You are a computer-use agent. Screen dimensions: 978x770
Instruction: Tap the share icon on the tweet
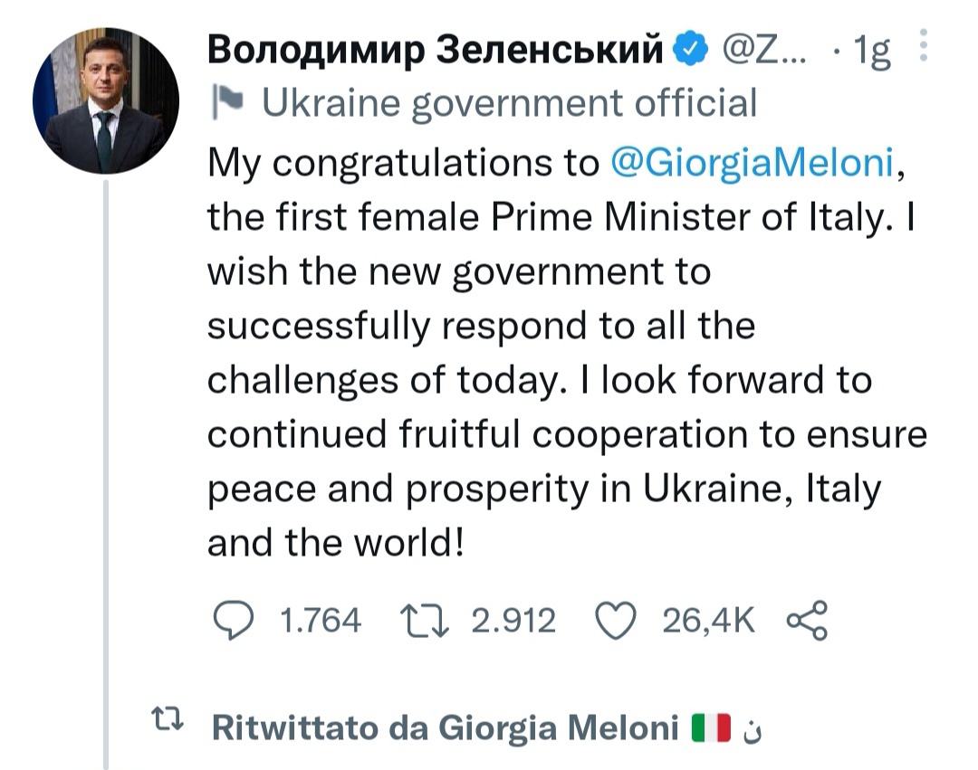[809, 620]
